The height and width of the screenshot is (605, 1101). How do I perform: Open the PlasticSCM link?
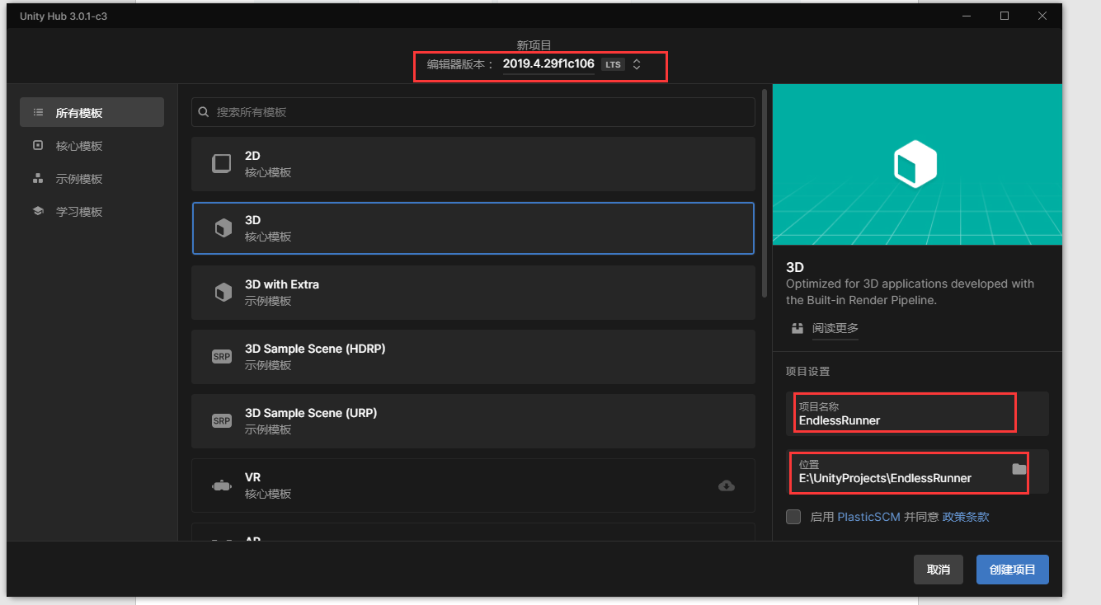tap(868, 517)
